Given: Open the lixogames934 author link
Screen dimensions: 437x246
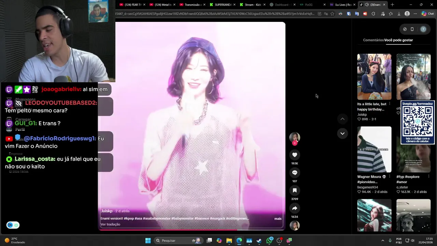Looking at the screenshot, I should (x=368, y=187).
